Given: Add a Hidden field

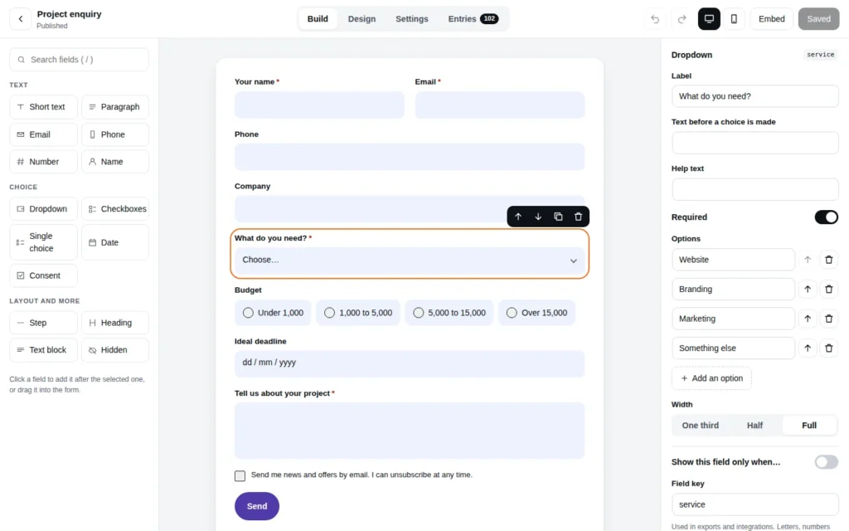Looking at the screenshot, I should [x=115, y=350].
